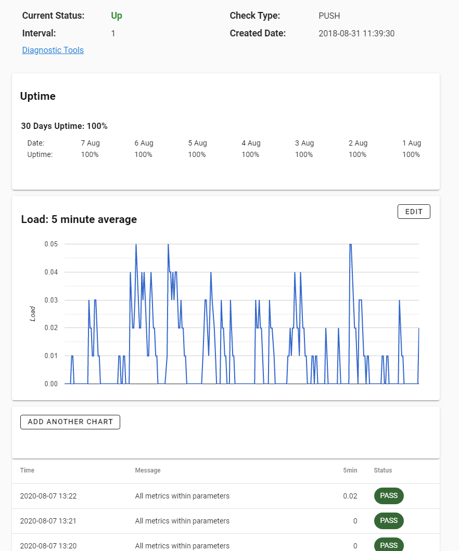
Task: Click the Created Date value 2018-08-31
Action: pos(356,33)
